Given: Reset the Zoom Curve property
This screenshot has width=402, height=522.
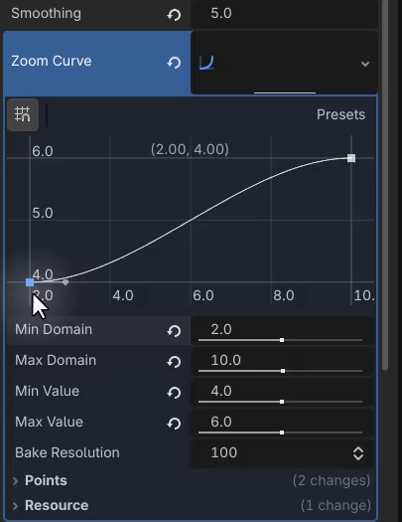Looking at the screenshot, I should click(x=174, y=63).
